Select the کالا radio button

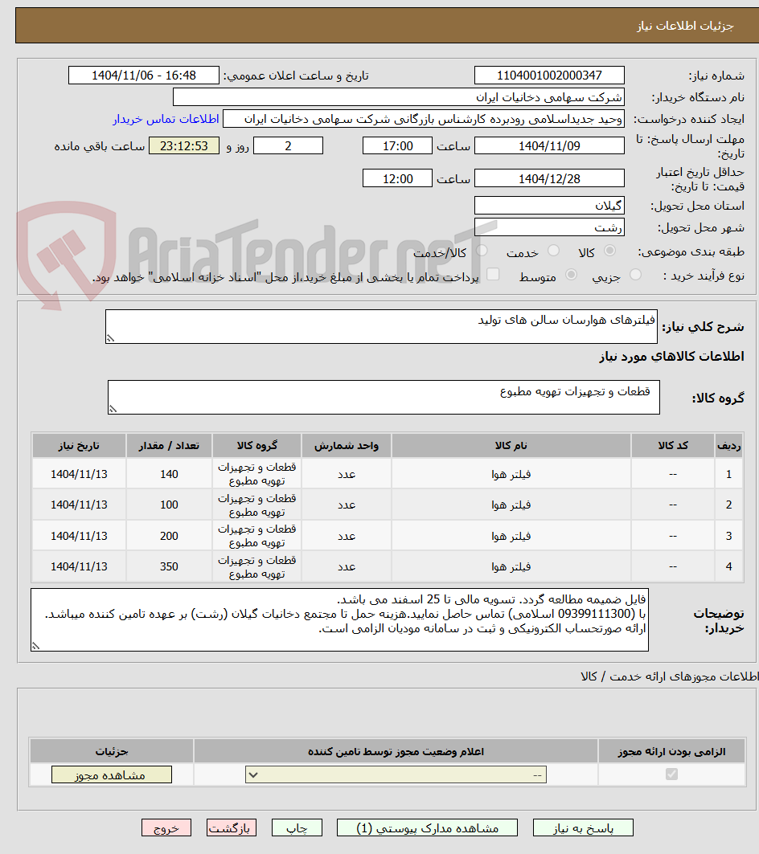point(609,251)
